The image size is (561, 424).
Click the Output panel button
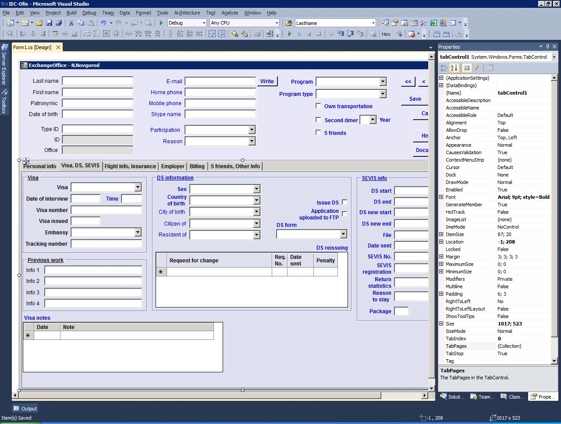tap(25, 409)
